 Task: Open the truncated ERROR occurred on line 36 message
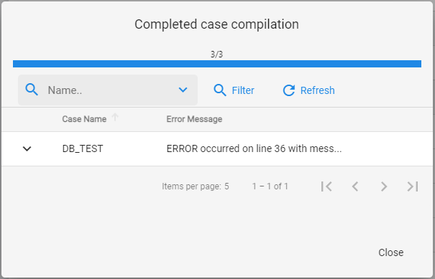[254, 148]
